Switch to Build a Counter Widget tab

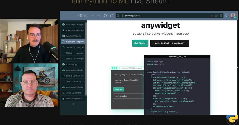(73, 76)
